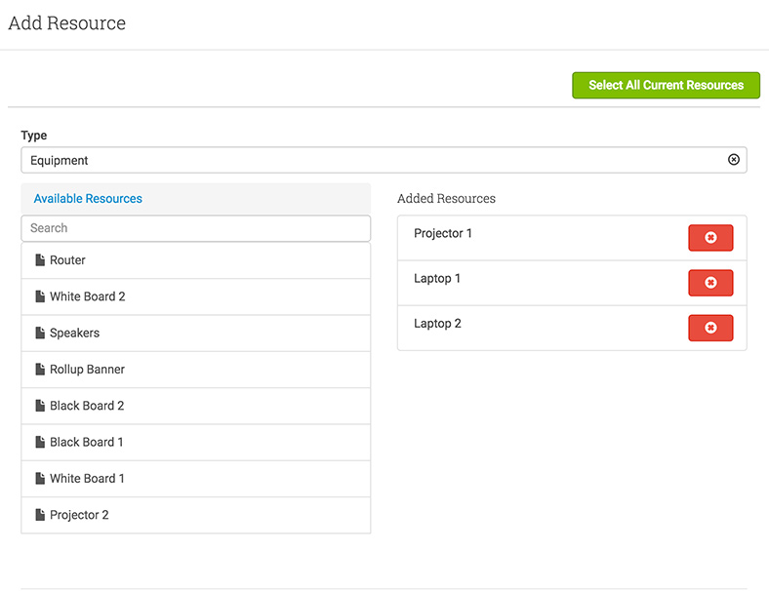Click the file icon beside Rollup Banner
Screen dimensions: 769x591
[x=40, y=369]
